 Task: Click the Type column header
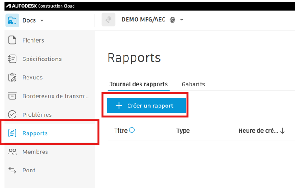[183, 131]
